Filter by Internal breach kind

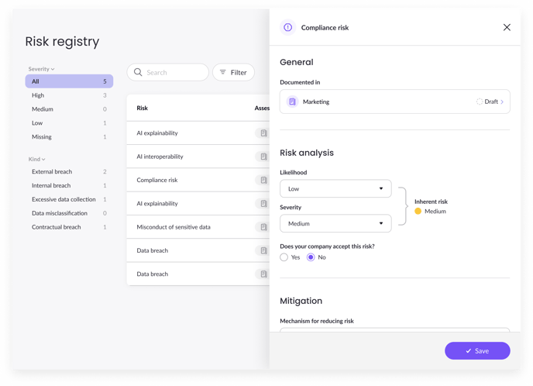[69, 185]
